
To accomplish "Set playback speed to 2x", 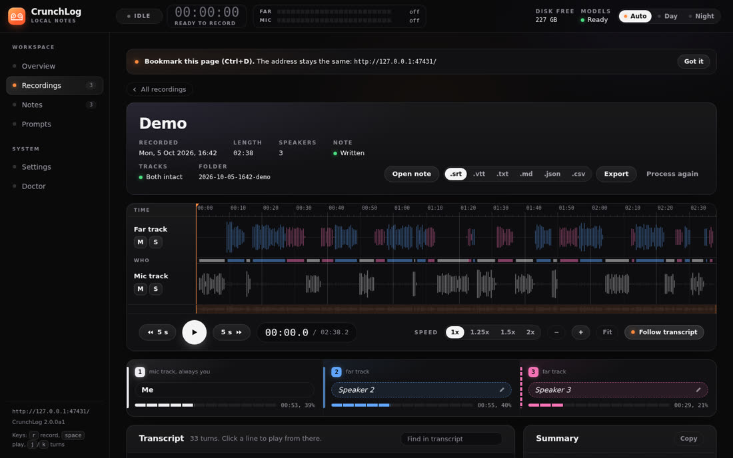I will pyautogui.click(x=530, y=332).
